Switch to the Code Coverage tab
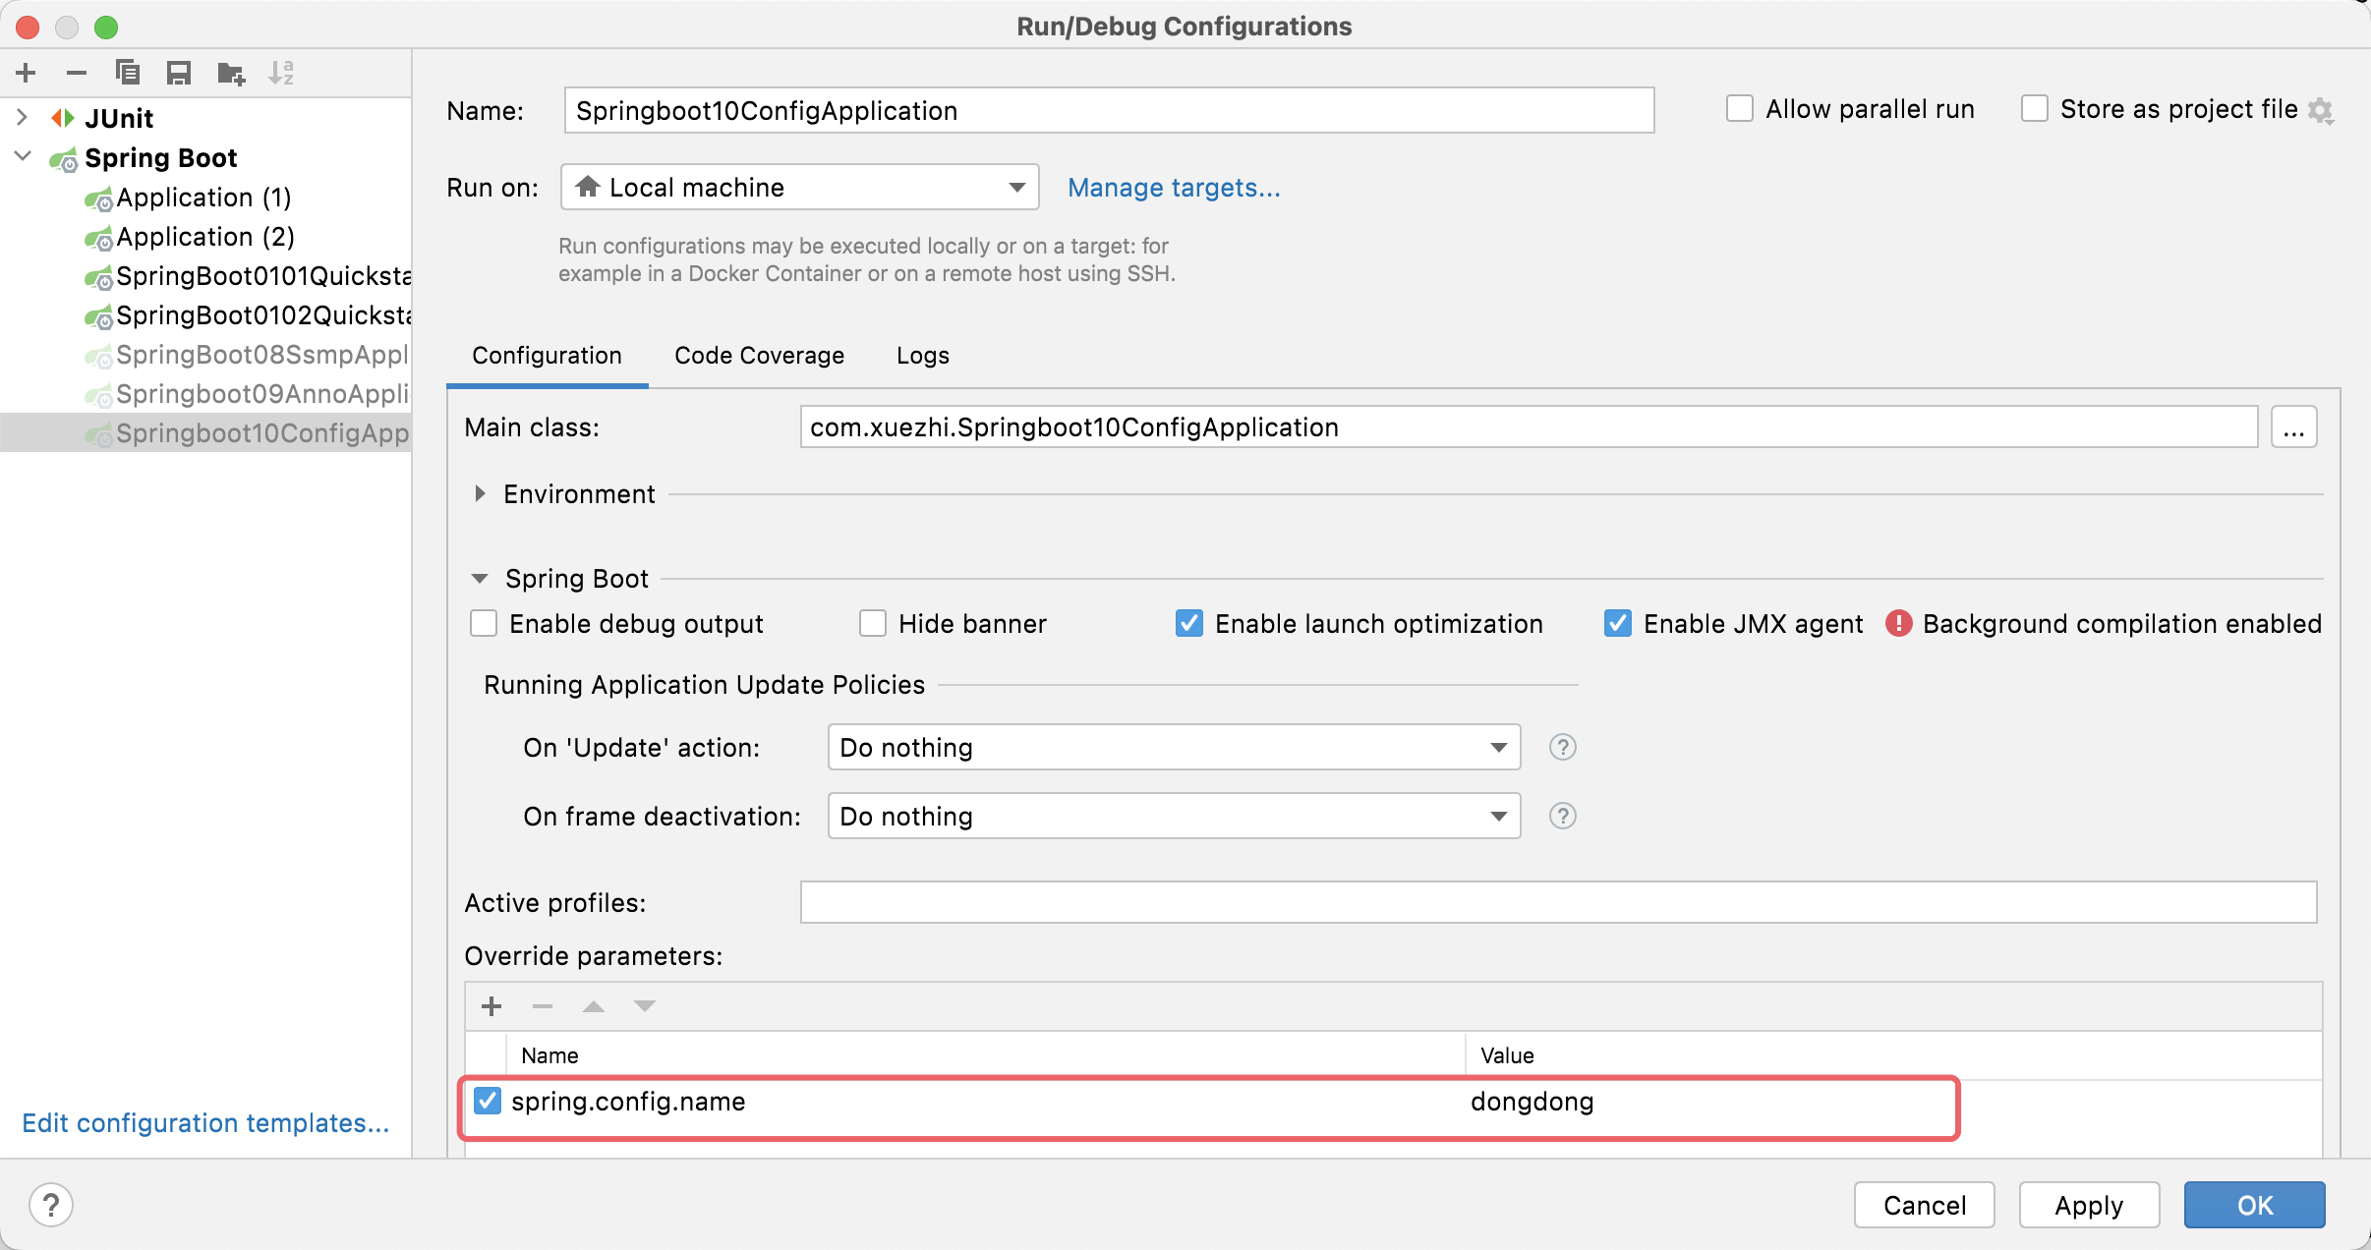 (x=759, y=356)
